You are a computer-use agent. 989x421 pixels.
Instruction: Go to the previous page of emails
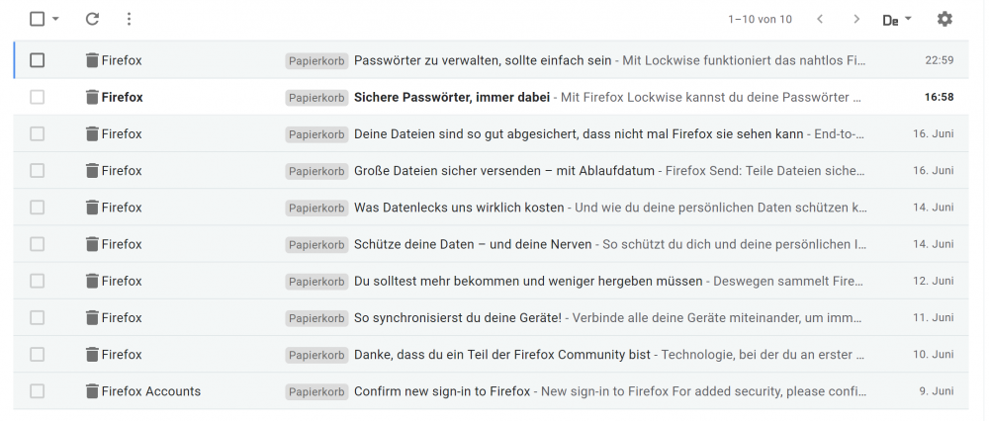click(x=820, y=19)
